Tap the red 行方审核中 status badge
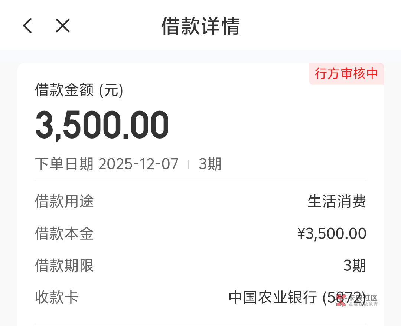401x326 pixels. 346,73
